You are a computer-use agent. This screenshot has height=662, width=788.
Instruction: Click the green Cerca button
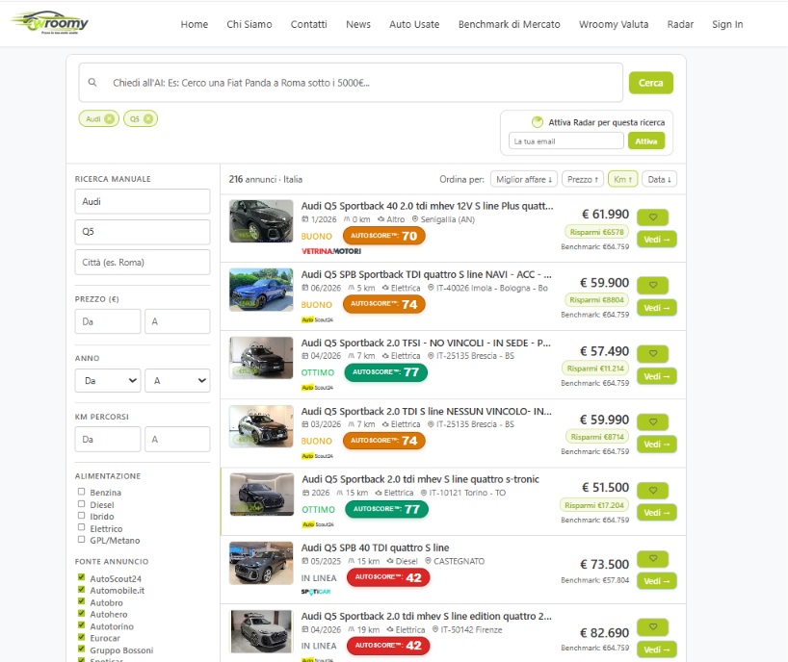651,83
